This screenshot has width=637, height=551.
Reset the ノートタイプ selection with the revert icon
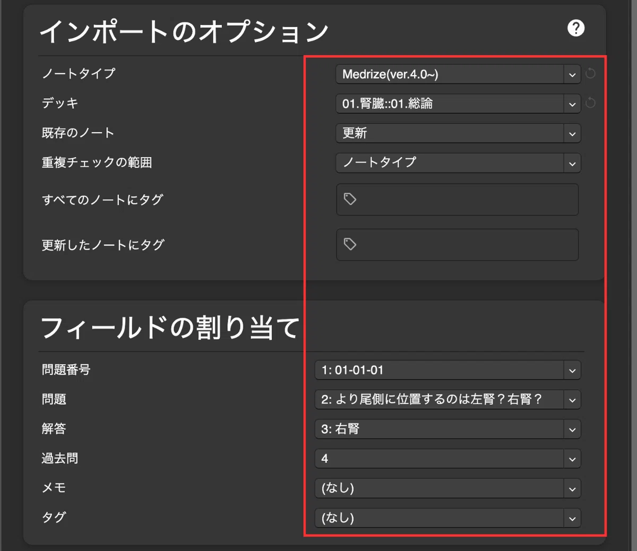point(590,74)
